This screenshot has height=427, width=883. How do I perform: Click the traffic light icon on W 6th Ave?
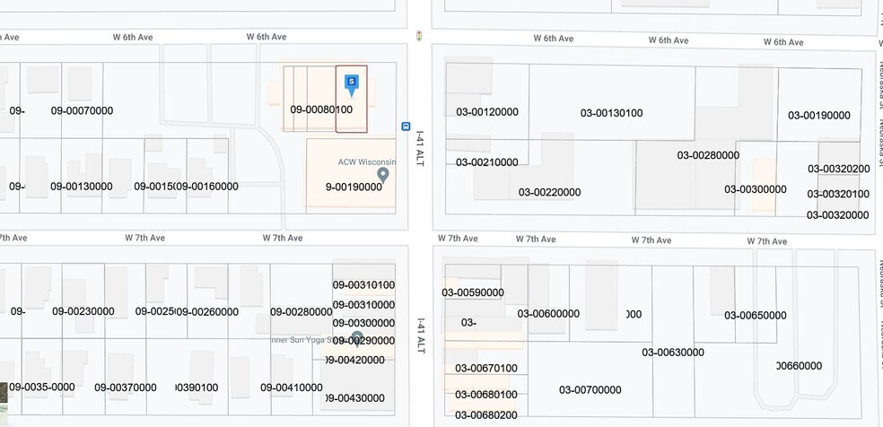coord(418,36)
